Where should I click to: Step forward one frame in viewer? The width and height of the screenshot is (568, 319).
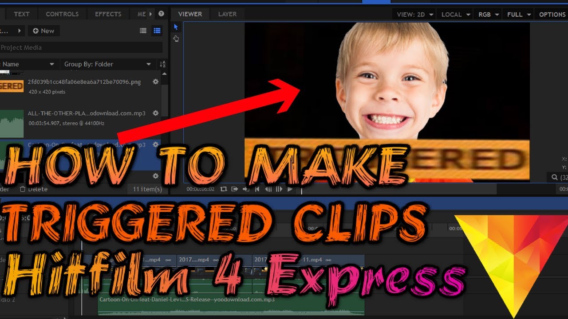point(279,189)
